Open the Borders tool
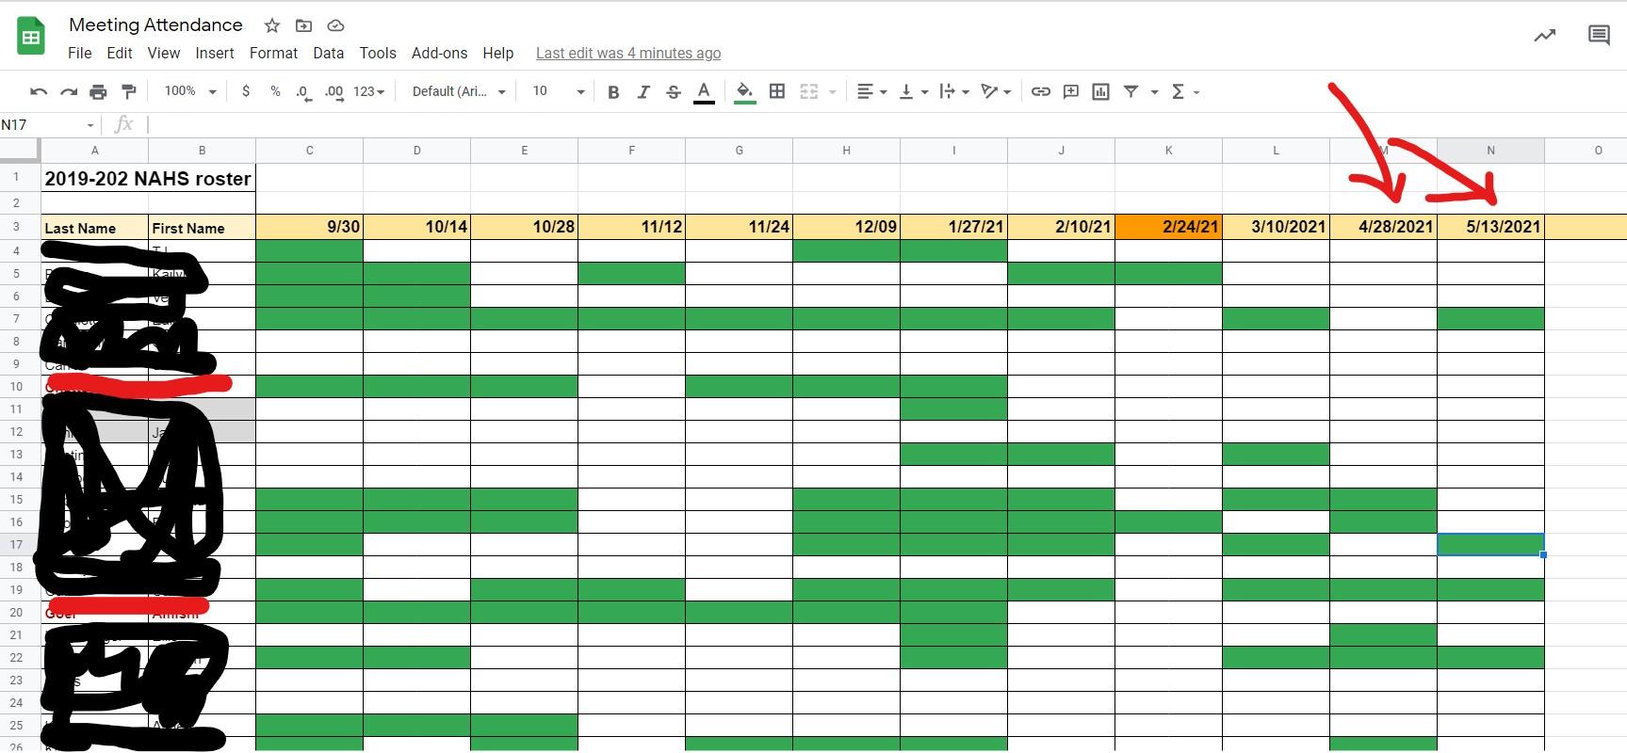The width and height of the screenshot is (1627, 753). [777, 91]
